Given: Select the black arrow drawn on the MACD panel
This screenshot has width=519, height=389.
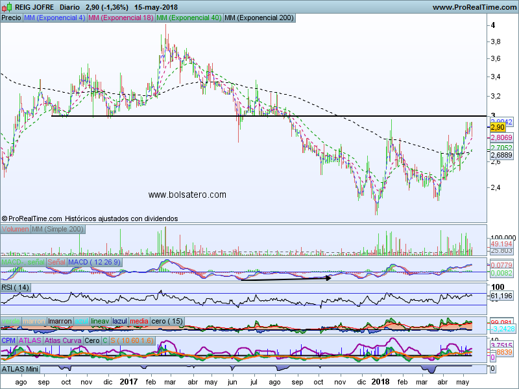Looking at the screenshot, I should click(285, 278).
